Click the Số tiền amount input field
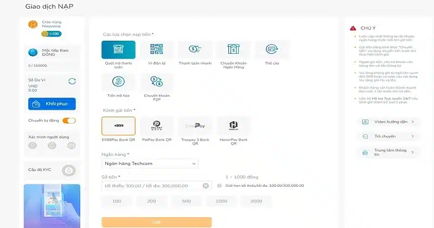The width and height of the screenshot is (434, 228). [157, 186]
